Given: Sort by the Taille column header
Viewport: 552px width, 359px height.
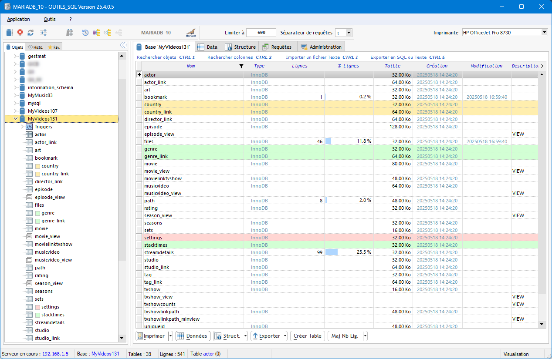Looking at the screenshot, I should click(x=393, y=66).
